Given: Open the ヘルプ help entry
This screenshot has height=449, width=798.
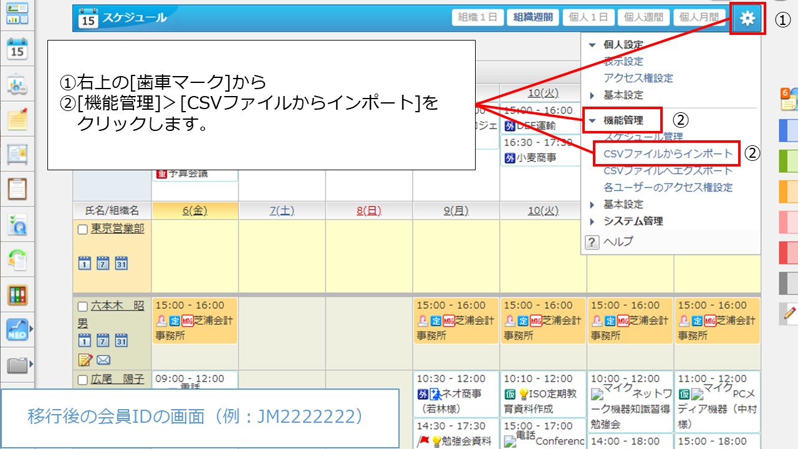Looking at the screenshot, I should coord(617,242).
